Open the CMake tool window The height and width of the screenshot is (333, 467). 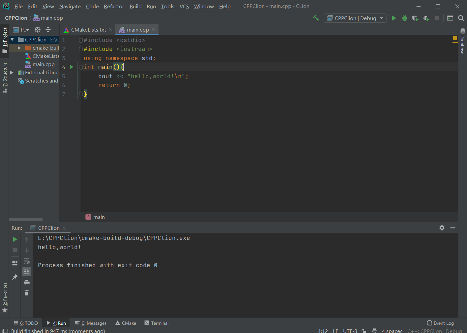point(126,323)
